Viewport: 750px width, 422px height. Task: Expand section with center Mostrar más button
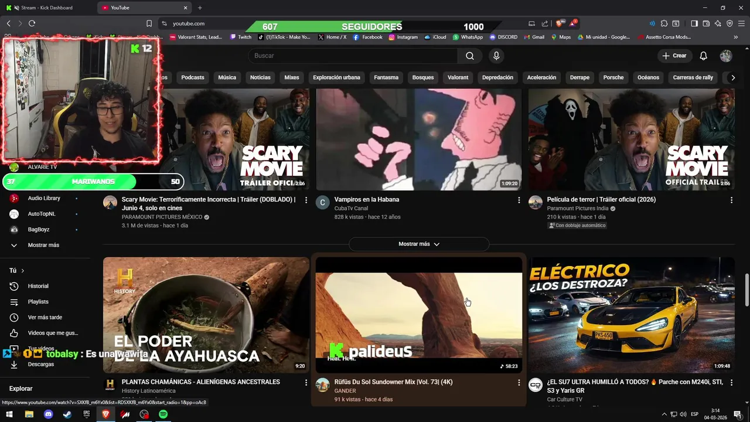(419, 244)
